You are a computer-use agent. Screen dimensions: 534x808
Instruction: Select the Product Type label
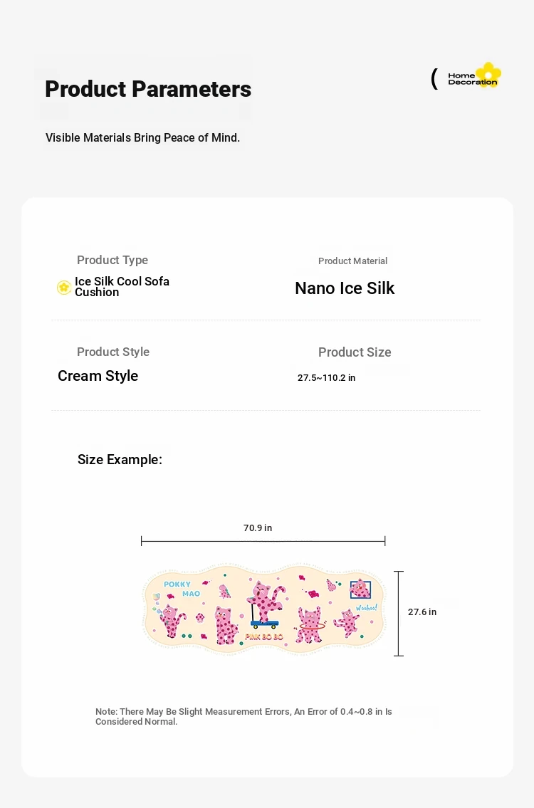coord(112,260)
